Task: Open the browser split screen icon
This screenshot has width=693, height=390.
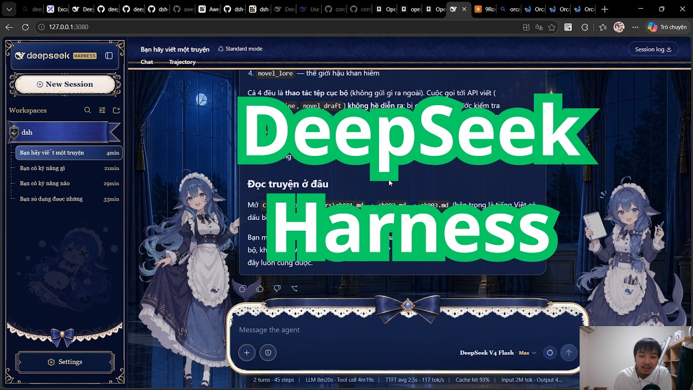Action: point(526,27)
